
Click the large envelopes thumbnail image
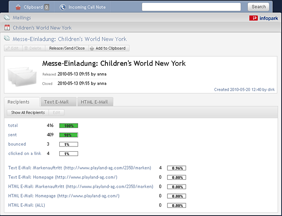[x=22, y=77]
